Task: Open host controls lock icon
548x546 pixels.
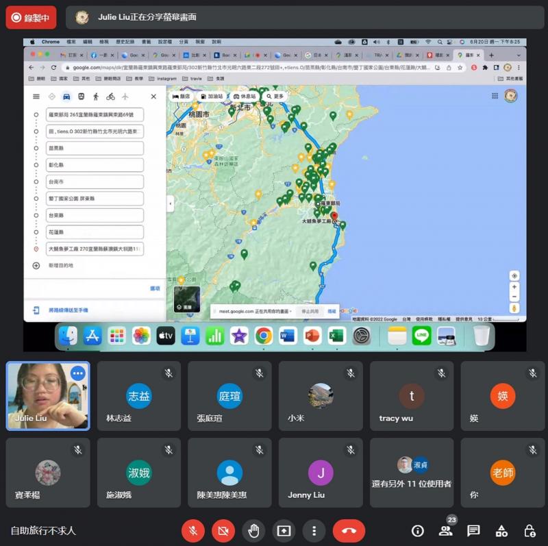Action: pyautogui.click(x=530, y=531)
